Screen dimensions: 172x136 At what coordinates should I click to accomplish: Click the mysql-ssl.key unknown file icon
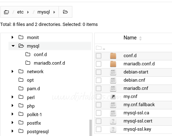pyautogui.click(x=113, y=129)
